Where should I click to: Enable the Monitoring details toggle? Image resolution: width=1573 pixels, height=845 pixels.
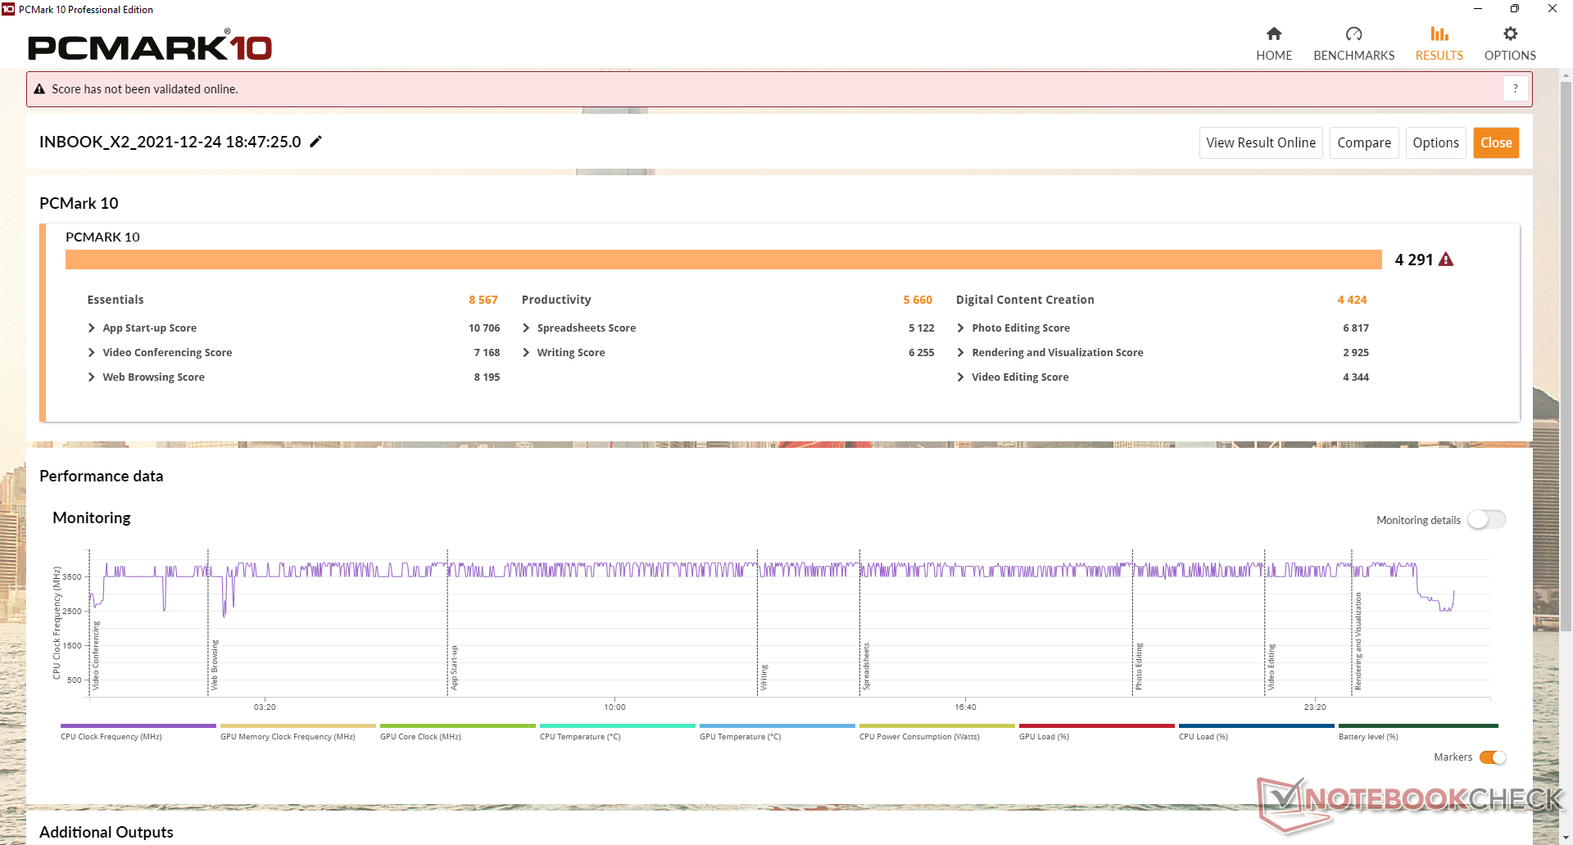tap(1486, 520)
